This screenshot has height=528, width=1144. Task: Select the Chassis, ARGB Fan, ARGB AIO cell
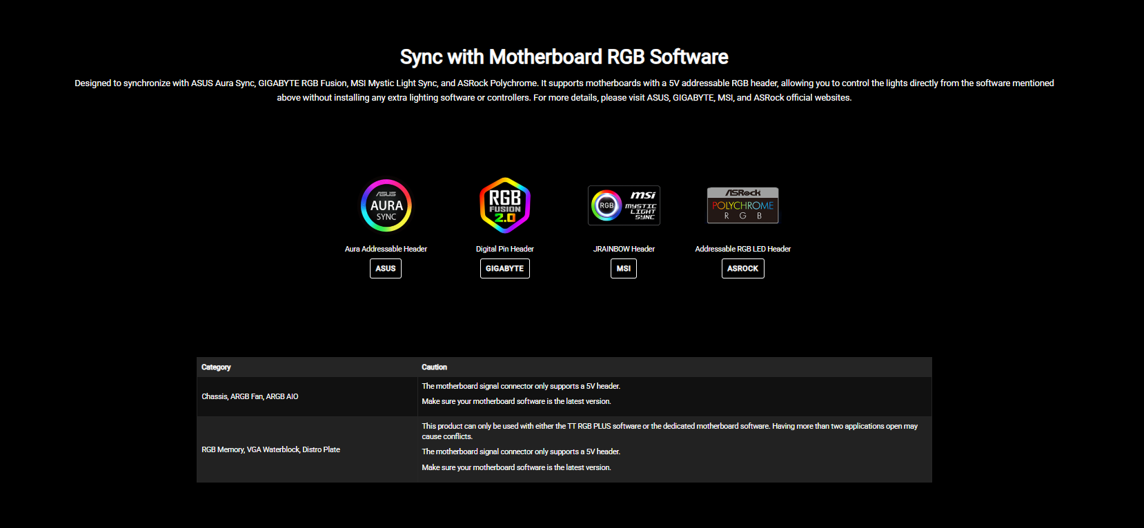pos(250,396)
